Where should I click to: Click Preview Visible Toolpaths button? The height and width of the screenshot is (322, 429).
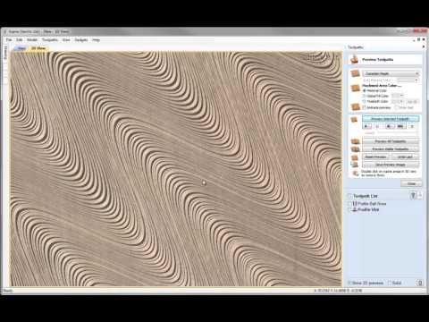click(391, 149)
